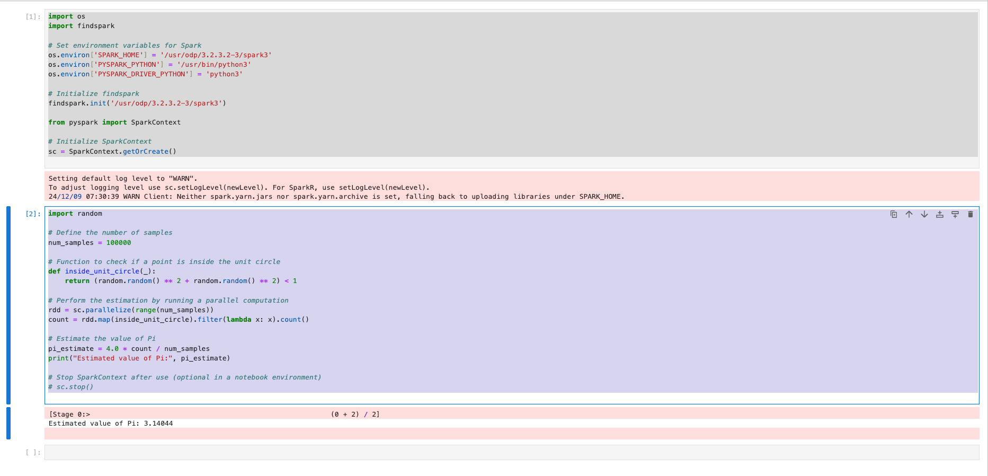Click the PYSPARK_PYTHON environ assignment line

click(149, 65)
